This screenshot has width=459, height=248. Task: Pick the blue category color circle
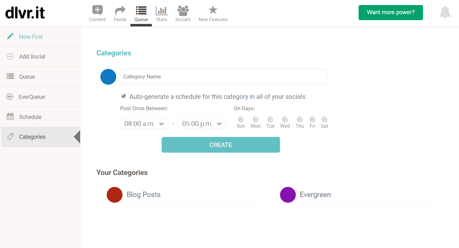tap(108, 77)
